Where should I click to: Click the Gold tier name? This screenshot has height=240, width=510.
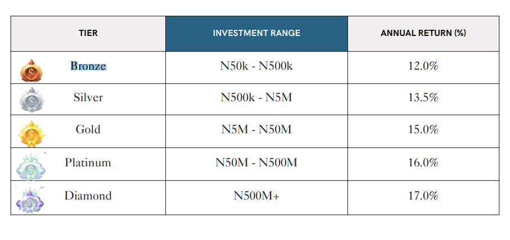tap(88, 130)
